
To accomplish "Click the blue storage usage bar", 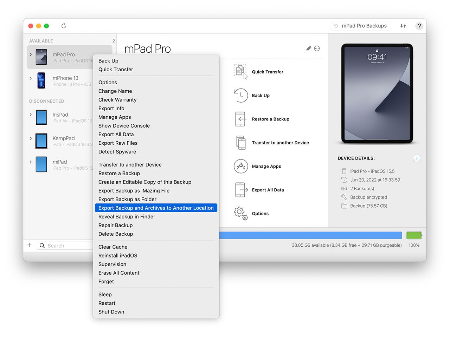I will [x=310, y=235].
